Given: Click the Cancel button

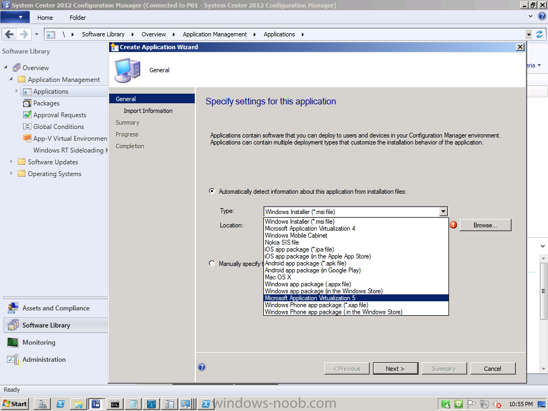Looking at the screenshot, I should pyautogui.click(x=492, y=369).
